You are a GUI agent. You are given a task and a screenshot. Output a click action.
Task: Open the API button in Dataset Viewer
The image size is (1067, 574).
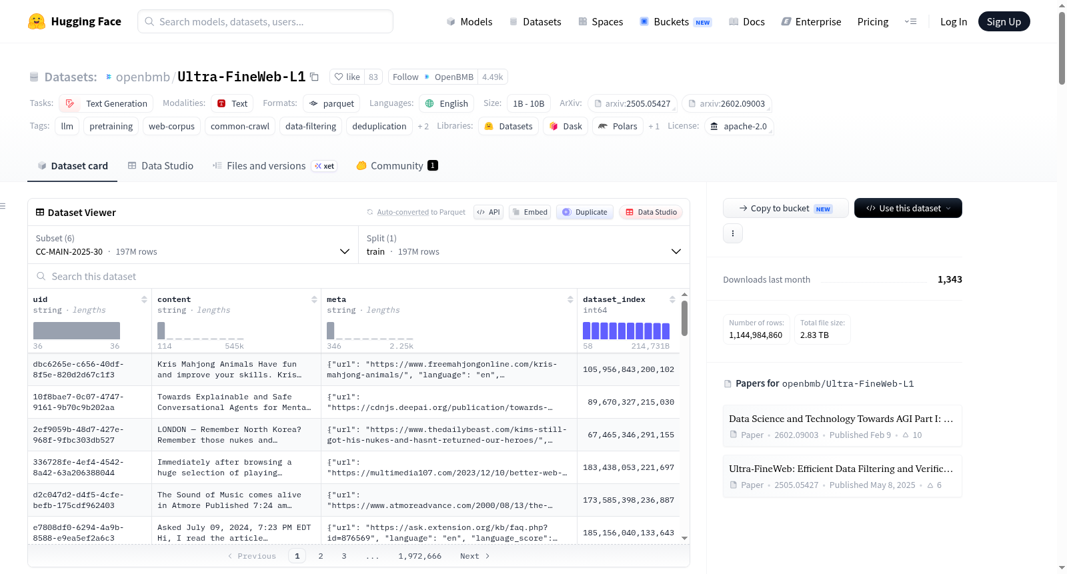point(488,212)
